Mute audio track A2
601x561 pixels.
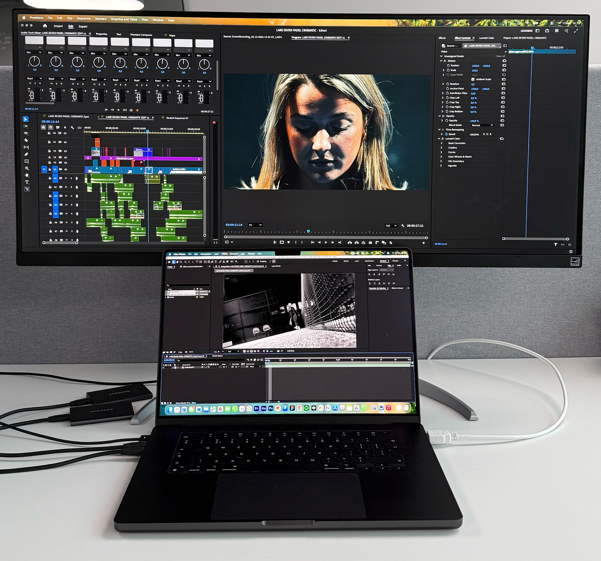click(66, 187)
